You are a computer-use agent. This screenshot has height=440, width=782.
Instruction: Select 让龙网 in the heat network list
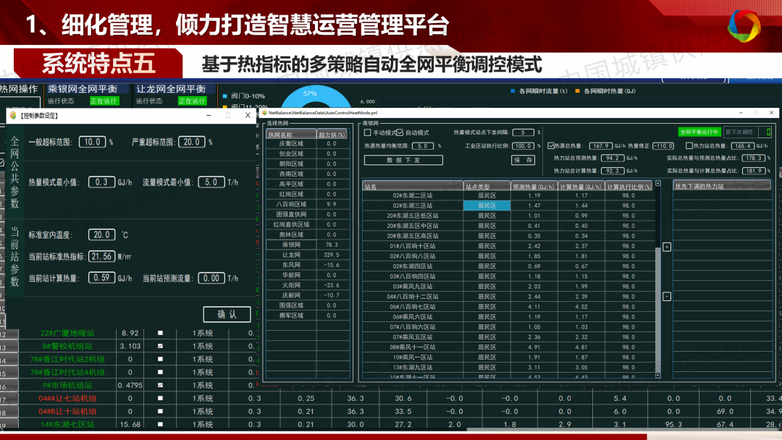coord(291,255)
